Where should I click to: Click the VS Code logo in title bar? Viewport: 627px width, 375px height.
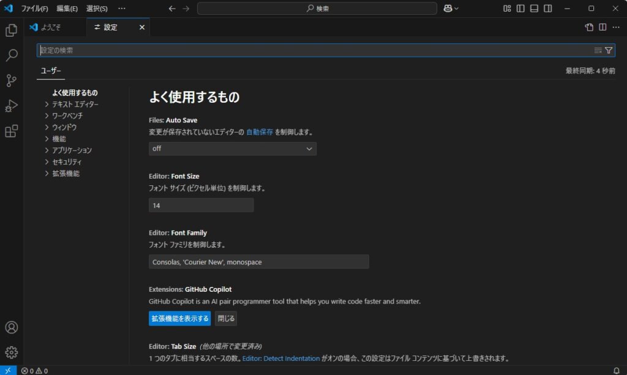point(9,9)
